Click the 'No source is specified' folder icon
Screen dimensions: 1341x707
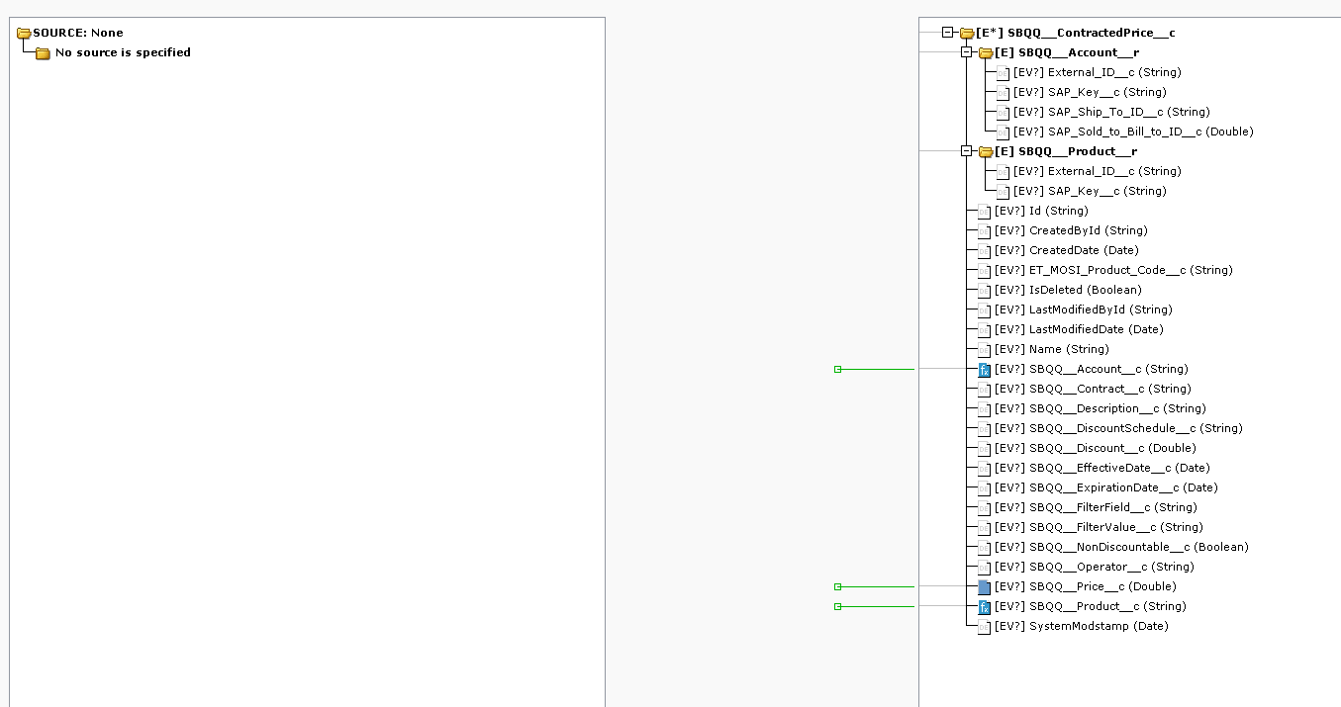43,53
